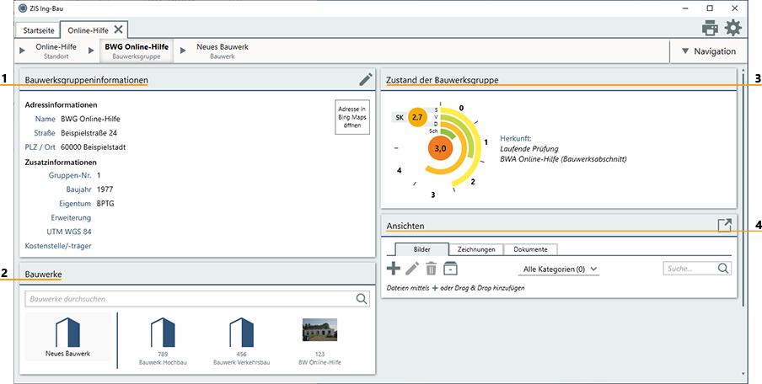Switch to the Zeichnungen tab
This screenshot has height=384, width=762.
(x=476, y=249)
